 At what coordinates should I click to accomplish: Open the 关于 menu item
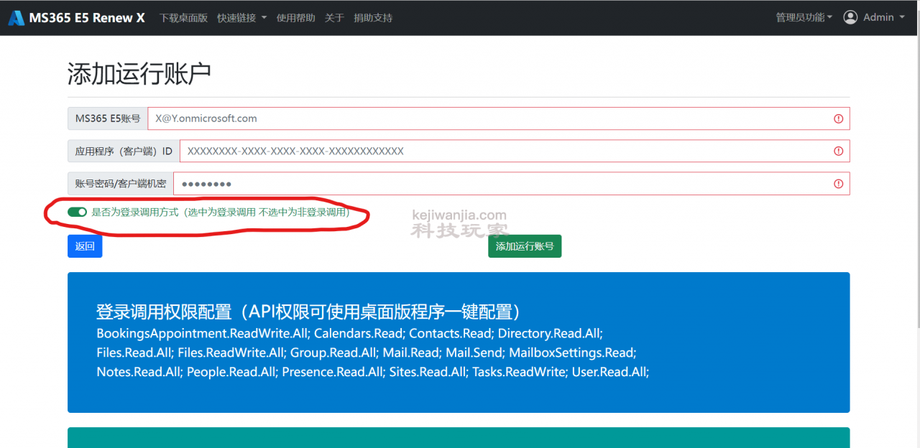334,18
